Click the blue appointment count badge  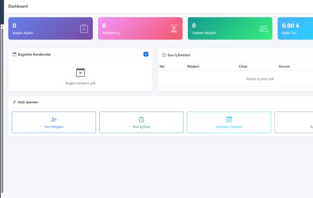(146, 54)
